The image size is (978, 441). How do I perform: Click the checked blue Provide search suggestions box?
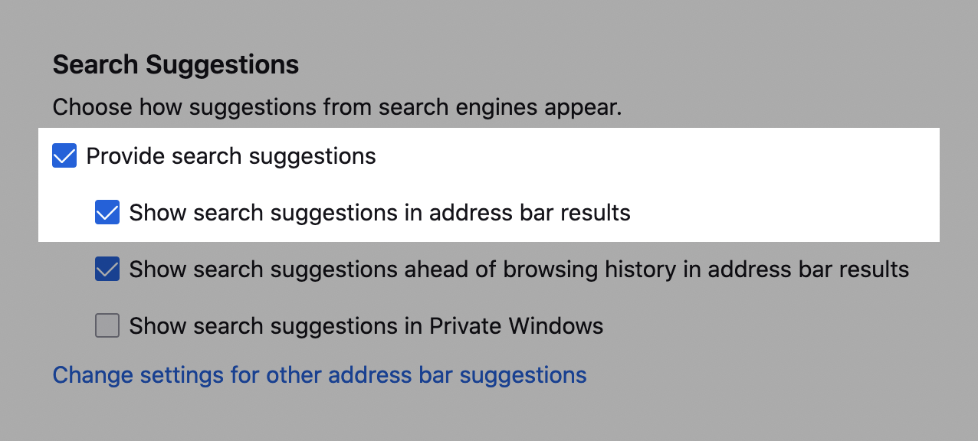point(64,155)
